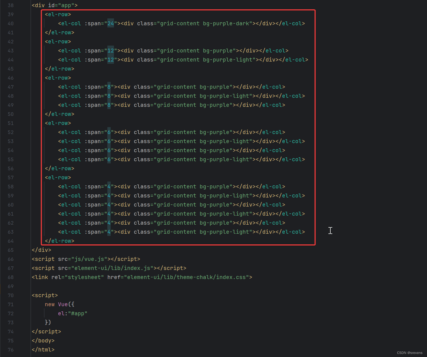The width and height of the screenshot is (427, 357).
Task: Click the </el-row> closing tag on line 64
Action: click(60, 241)
